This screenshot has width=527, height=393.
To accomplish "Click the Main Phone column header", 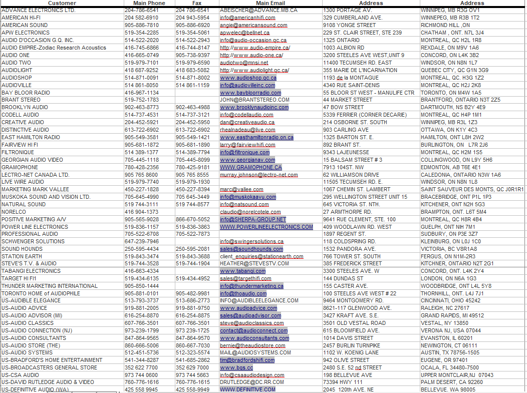I will point(149,3).
